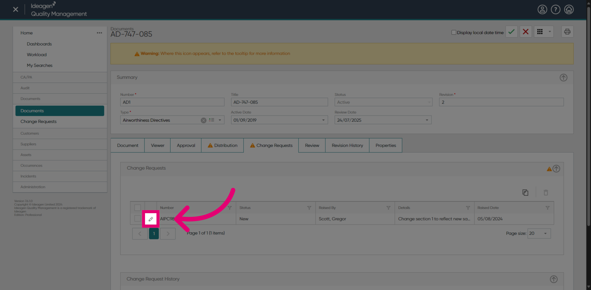Click the next page arrow button

coord(168,233)
